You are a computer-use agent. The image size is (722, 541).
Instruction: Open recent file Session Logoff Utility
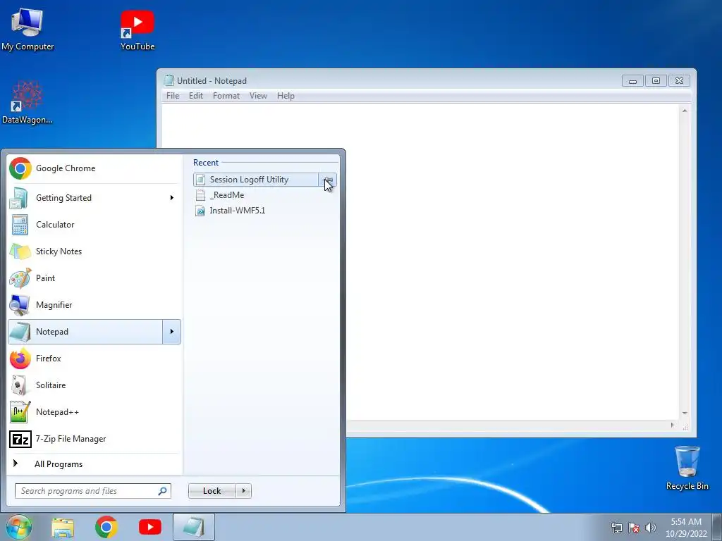pyautogui.click(x=256, y=180)
